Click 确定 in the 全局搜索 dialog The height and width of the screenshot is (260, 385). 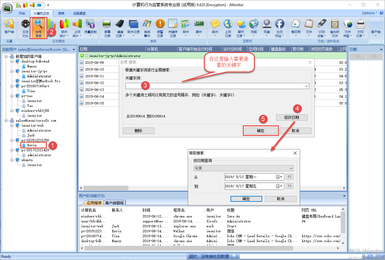261,131
